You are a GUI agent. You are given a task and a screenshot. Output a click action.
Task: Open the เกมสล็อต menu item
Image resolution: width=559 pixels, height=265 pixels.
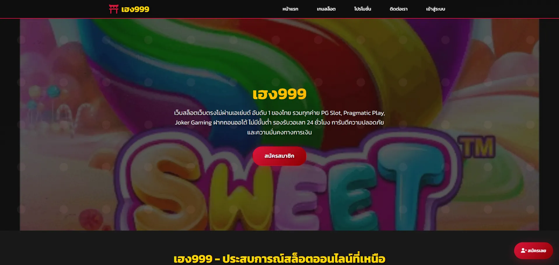326,9
